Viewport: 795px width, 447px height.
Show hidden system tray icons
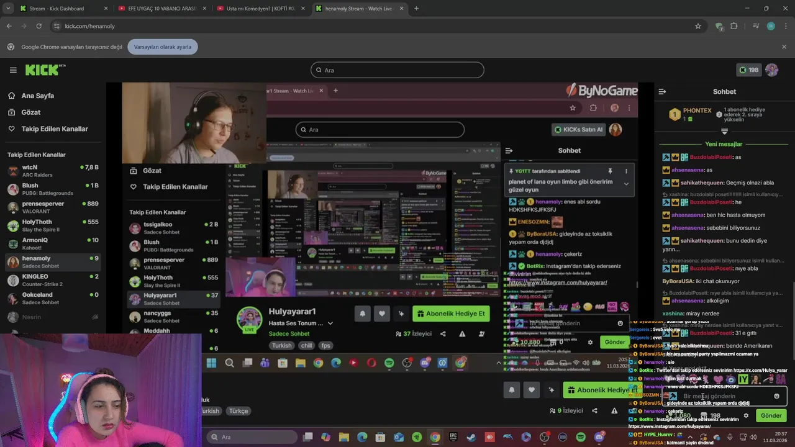[x=689, y=437]
